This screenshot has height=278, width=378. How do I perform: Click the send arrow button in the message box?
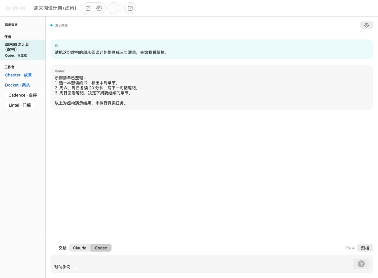coord(361,264)
